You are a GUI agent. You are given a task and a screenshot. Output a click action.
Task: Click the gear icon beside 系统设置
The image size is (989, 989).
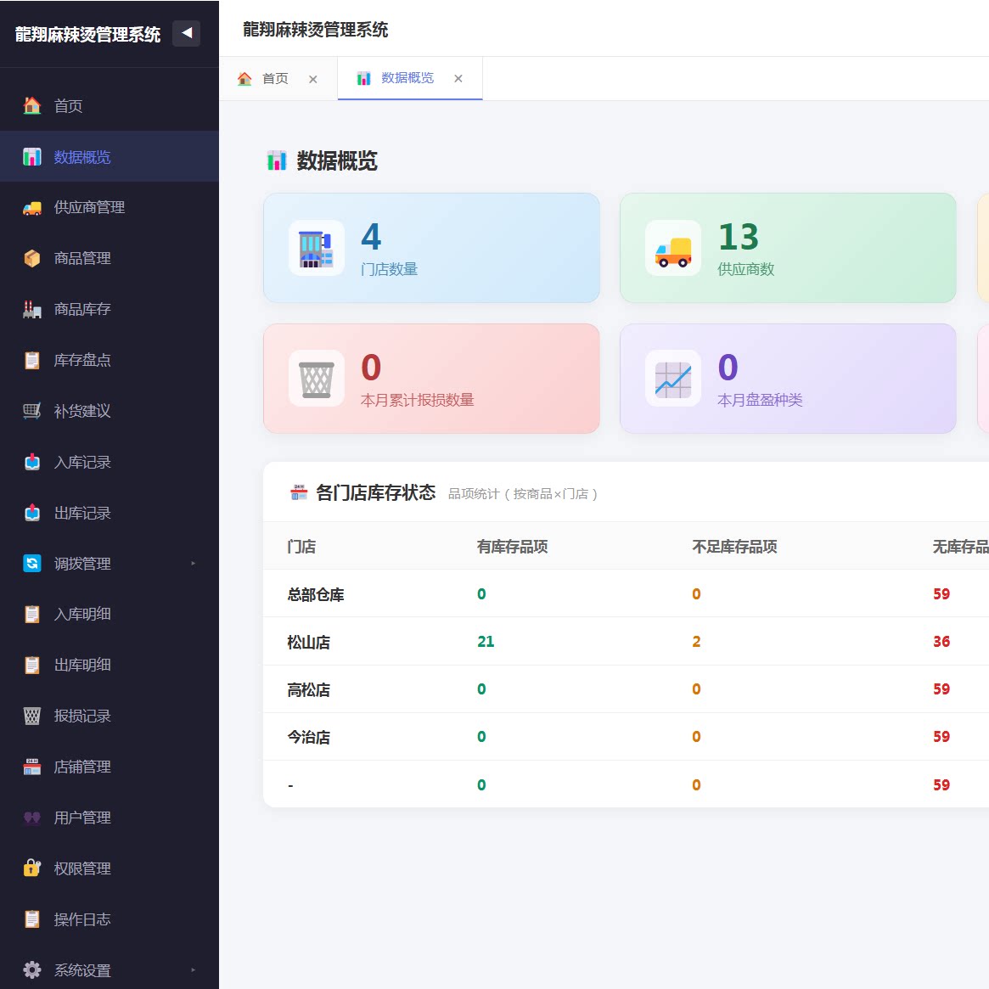31,970
